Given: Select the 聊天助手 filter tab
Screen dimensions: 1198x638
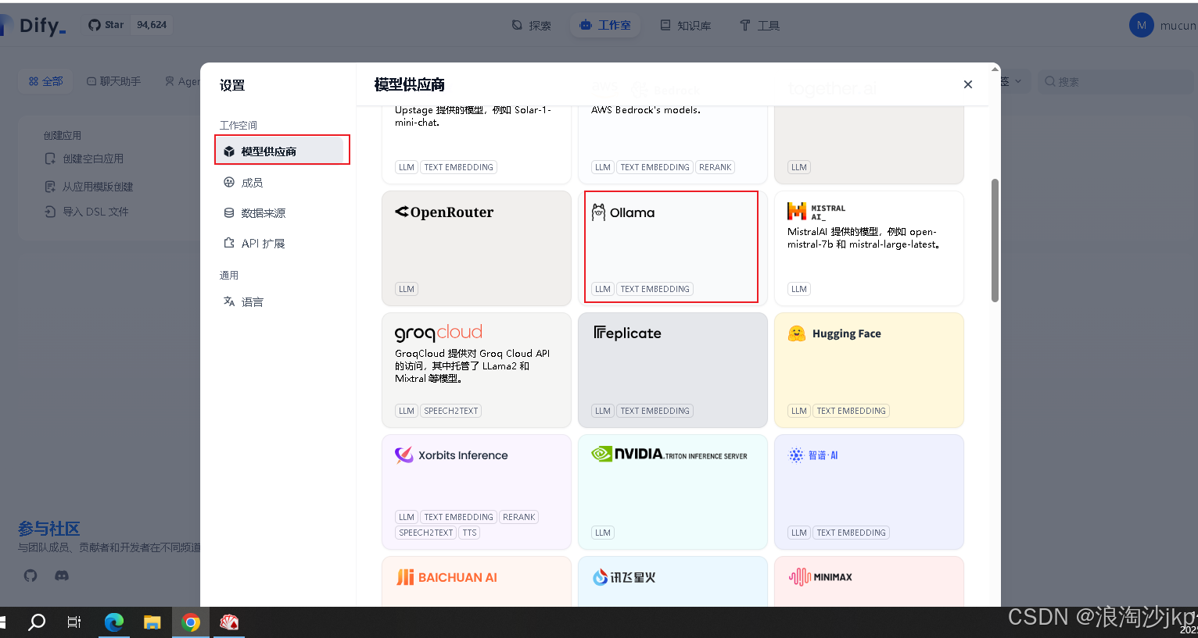Looking at the screenshot, I should 114,81.
